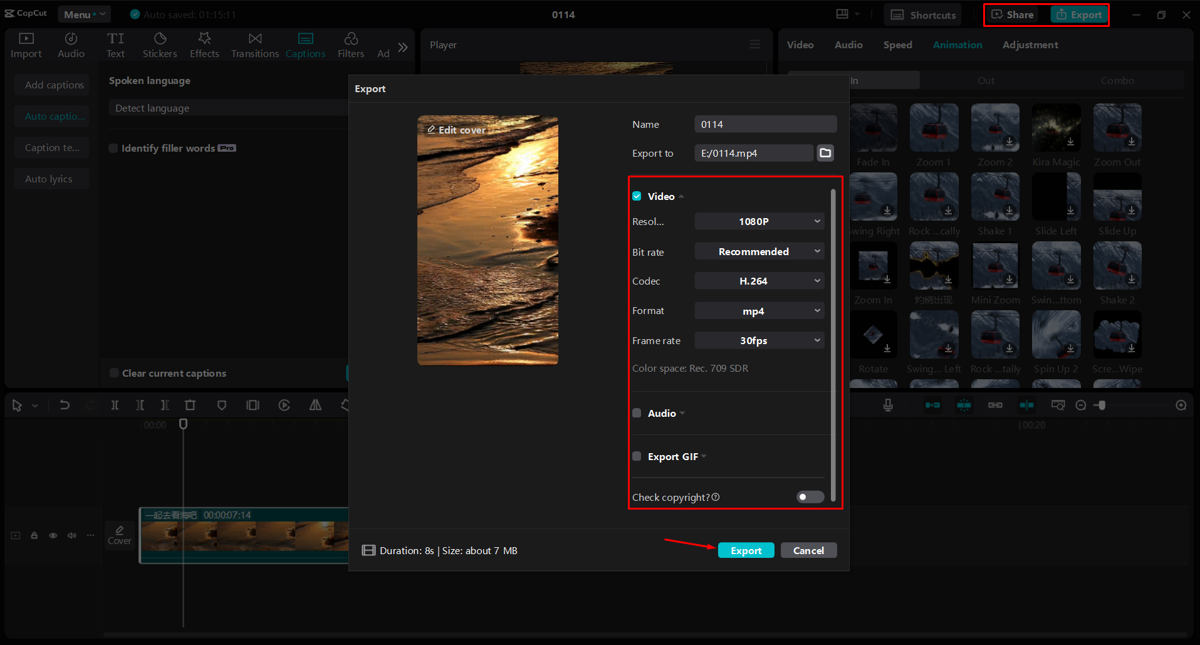Open the Effects panel
Viewport: 1200px width, 645px height.
[204, 45]
